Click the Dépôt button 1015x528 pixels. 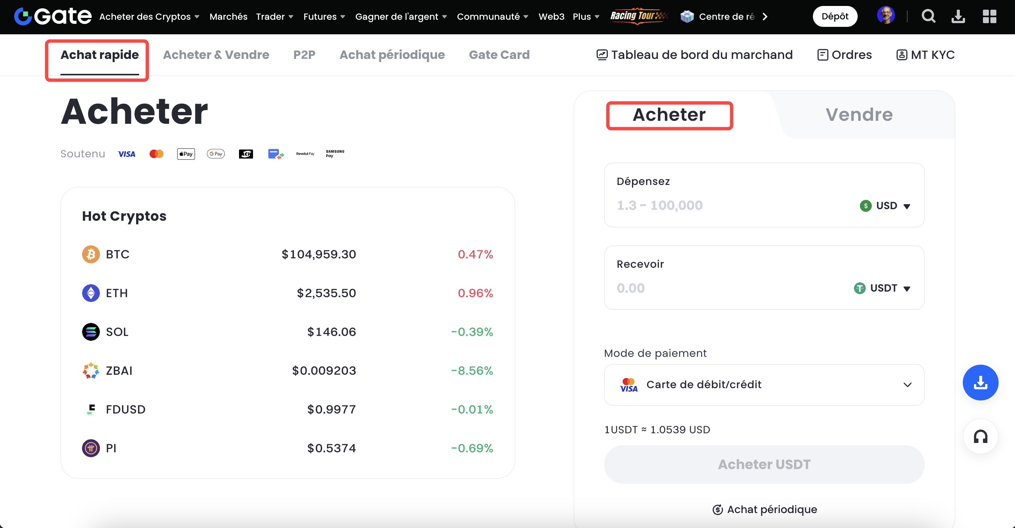point(835,16)
